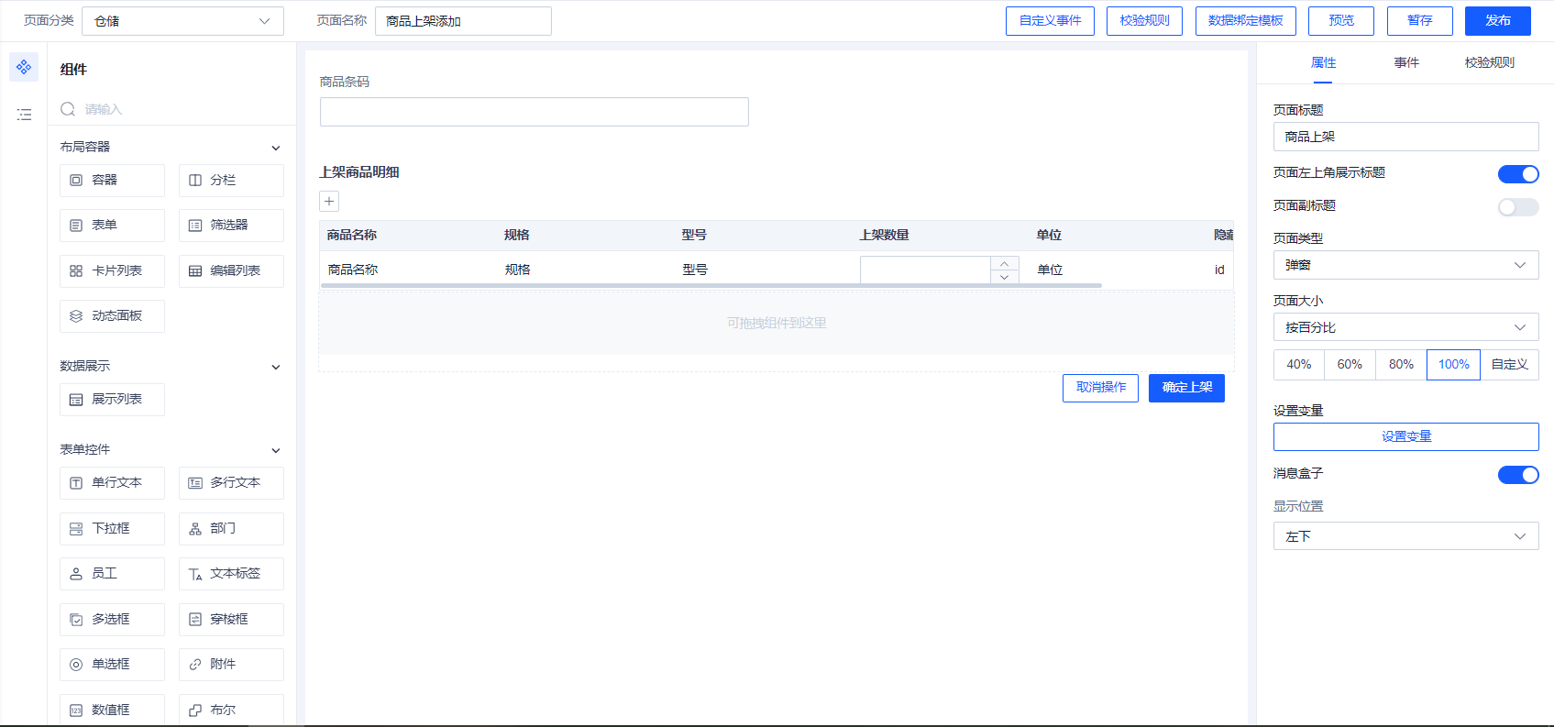The image size is (1554, 727).
Task: Select the 员工 employee control
Action: point(112,574)
